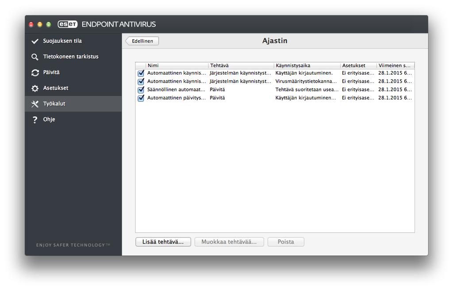Screen dimensions: 453x290
Task: Click Poista button
Action: 286,242
